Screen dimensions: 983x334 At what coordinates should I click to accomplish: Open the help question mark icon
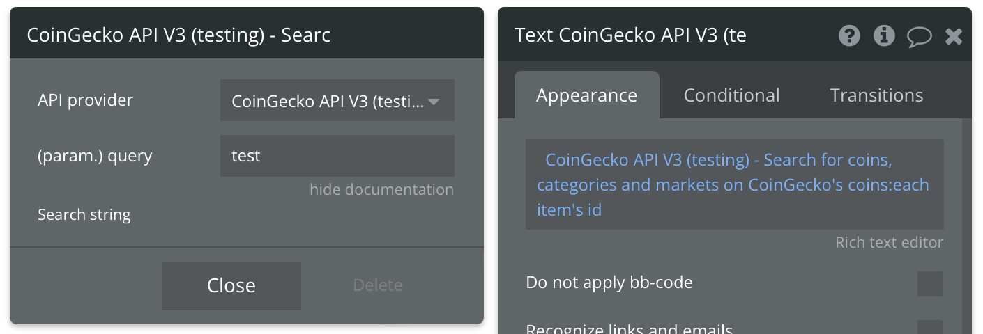tap(849, 35)
